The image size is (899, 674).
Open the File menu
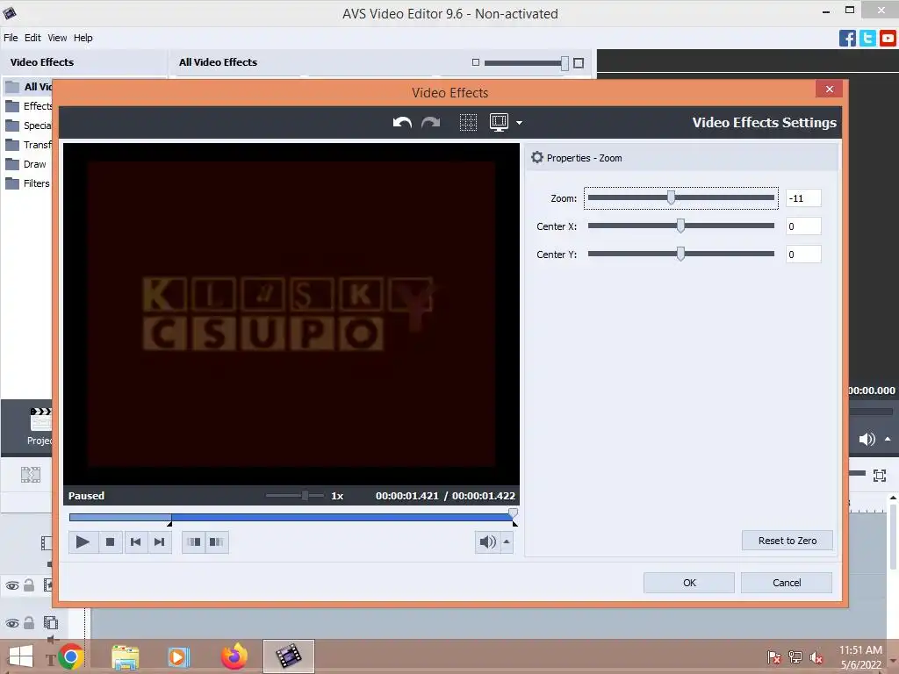pos(11,38)
